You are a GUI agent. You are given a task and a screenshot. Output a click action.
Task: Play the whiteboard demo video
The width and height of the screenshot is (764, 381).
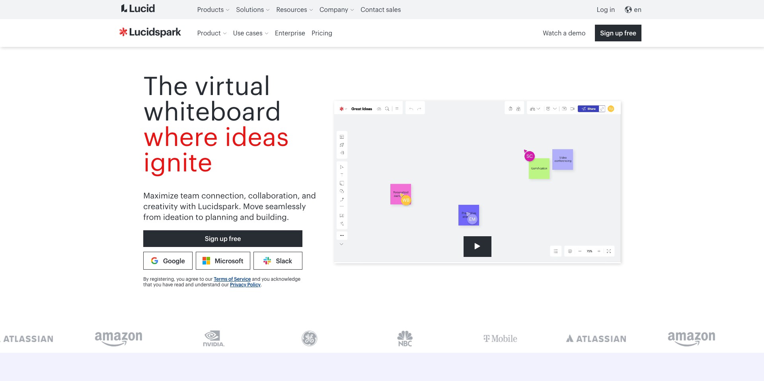click(x=477, y=246)
